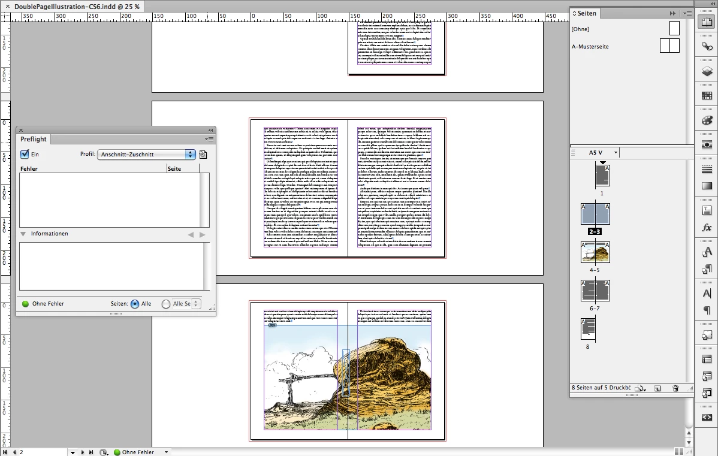The width and height of the screenshot is (718, 456).
Task: Expand Seiten panel with double arrow
Action: pos(672,14)
